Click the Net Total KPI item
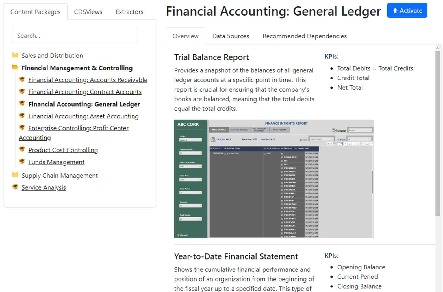Viewport: 443px width, 292px height. [x=350, y=88]
